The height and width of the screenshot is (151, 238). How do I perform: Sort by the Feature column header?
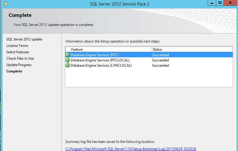click(x=111, y=49)
